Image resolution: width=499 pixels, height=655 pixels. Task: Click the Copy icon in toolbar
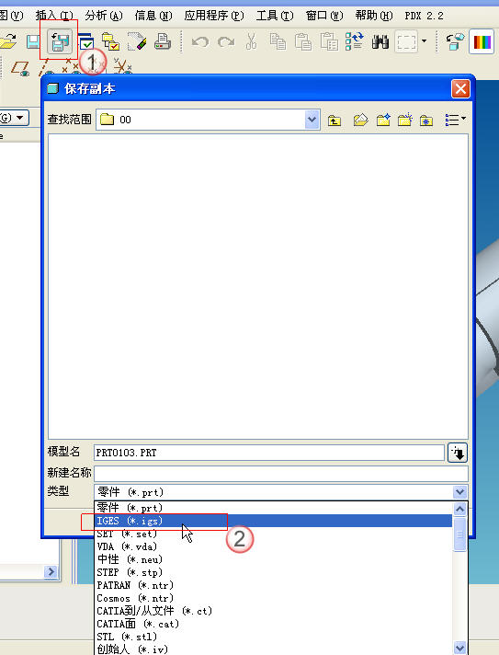(278, 41)
